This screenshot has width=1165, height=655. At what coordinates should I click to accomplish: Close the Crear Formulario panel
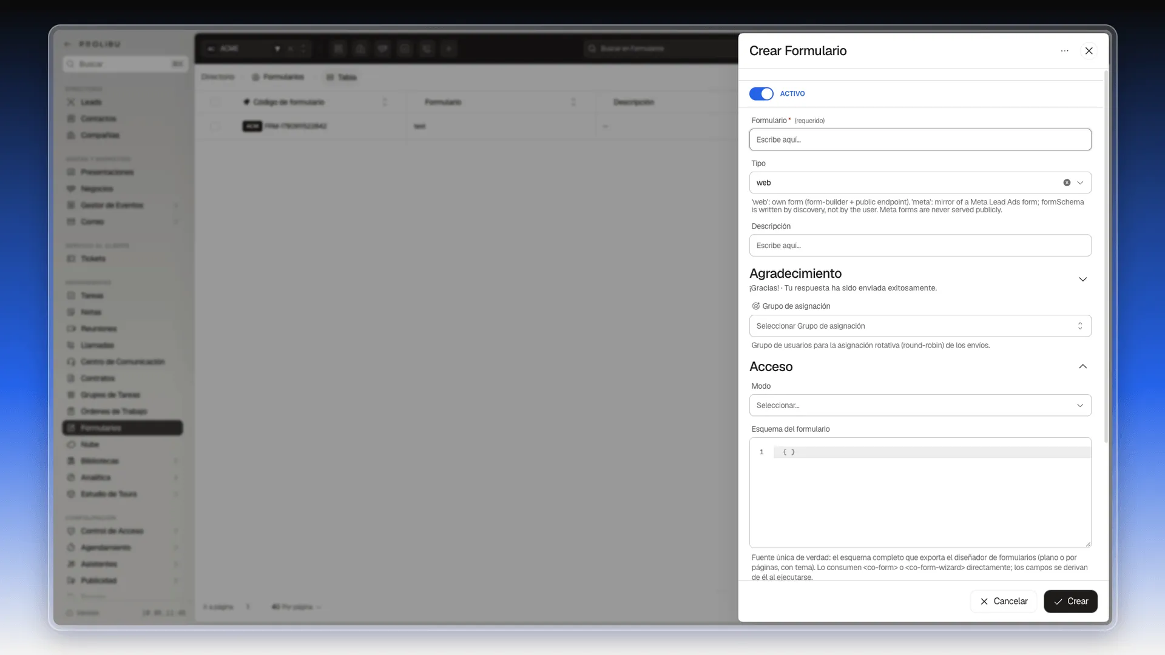pos(1089,51)
